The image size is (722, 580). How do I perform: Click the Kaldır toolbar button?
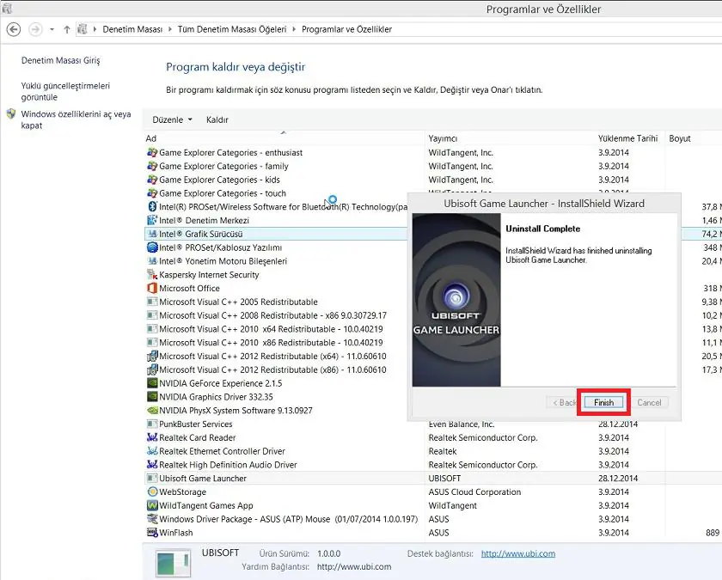pyautogui.click(x=217, y=119)
